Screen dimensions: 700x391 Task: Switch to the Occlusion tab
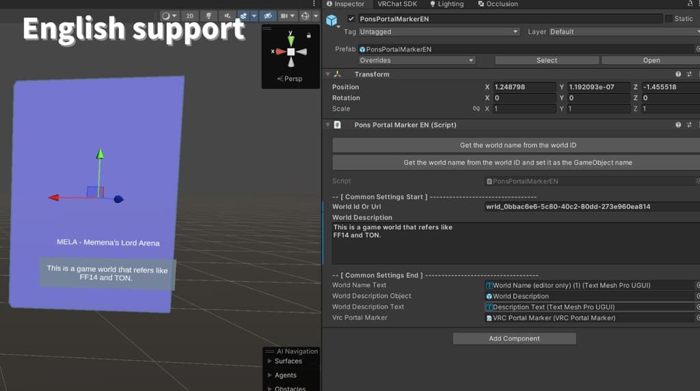[x=498, y=4]
